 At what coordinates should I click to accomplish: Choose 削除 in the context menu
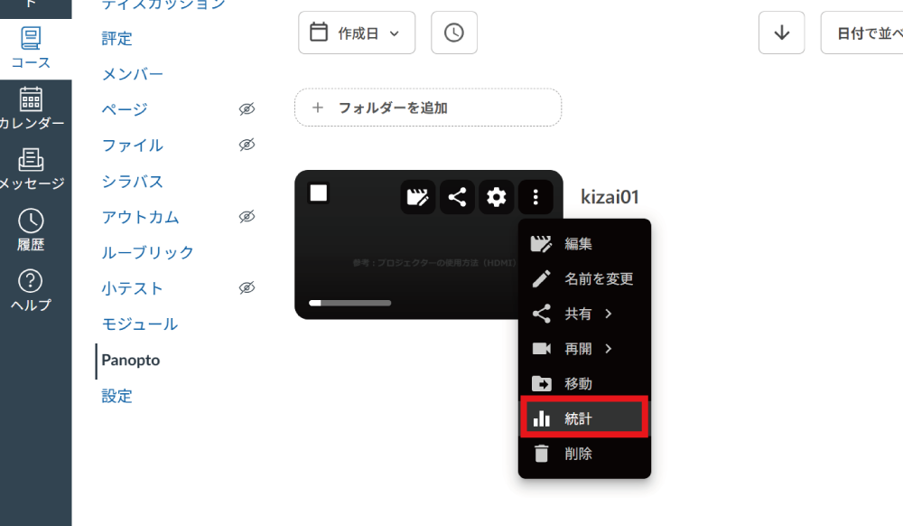(579, 454)
